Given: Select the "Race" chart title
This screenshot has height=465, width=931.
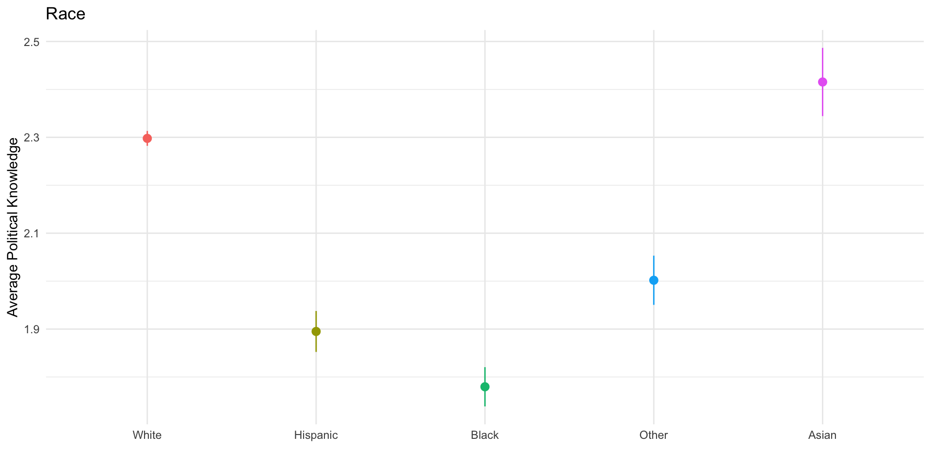Looking at the screenshot, I should (x=65, y=14).
